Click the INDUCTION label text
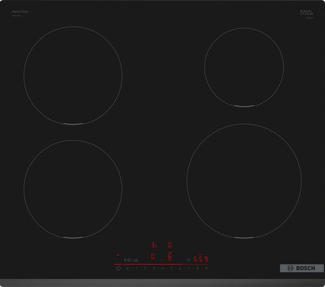 [x=20, y=12]
